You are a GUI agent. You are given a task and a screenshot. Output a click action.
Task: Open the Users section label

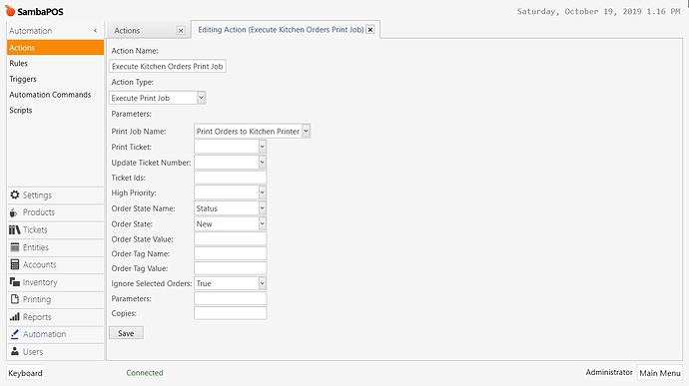(x=33, y=352)
